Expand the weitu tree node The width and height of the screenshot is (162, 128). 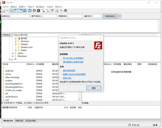pyautogui.click(x=12, y=53)
